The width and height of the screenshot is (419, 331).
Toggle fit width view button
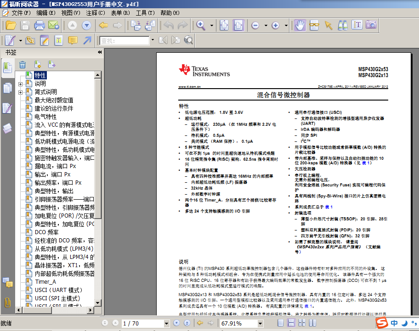[x=238, y=25]
